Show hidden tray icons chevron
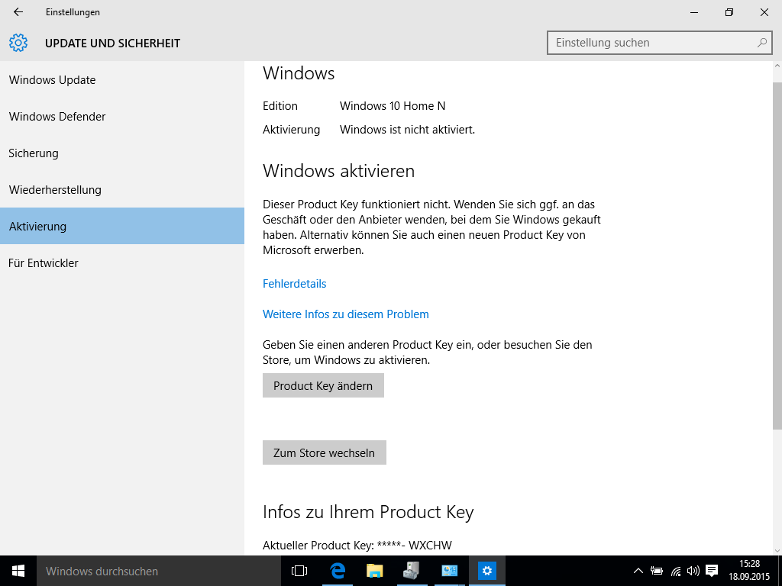The width and height of the screenshot is (782, 586). 638,571
